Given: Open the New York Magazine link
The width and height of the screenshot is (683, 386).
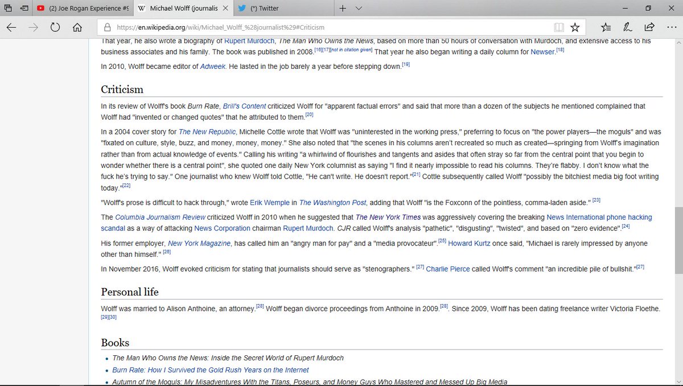Looking at the screenshot, I should click(199, 244).
